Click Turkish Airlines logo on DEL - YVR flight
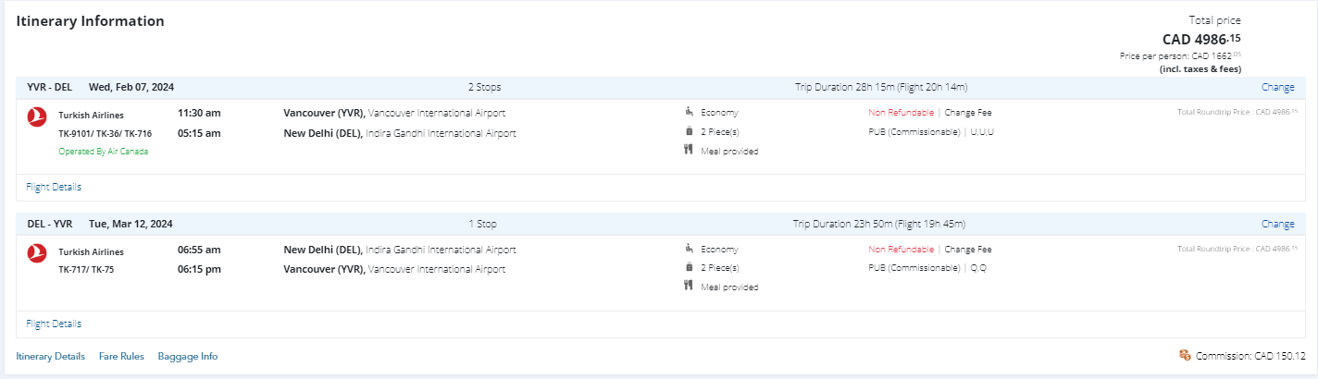Screen dimensions: 1318x379 (x=38, y=252)
